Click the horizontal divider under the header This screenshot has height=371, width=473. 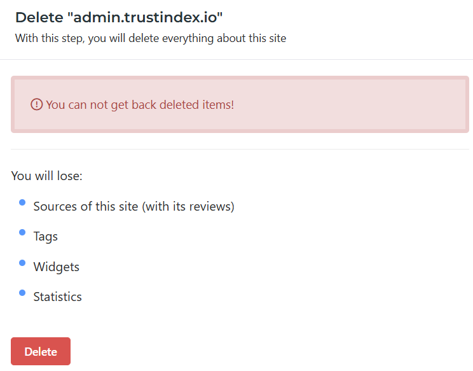[236, 59]
